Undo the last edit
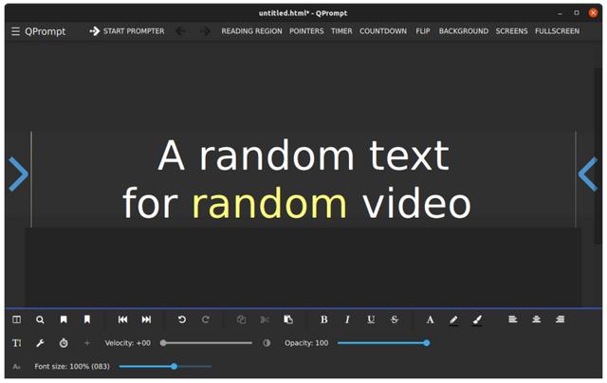607x383 pixels. (x=182, y=319)
